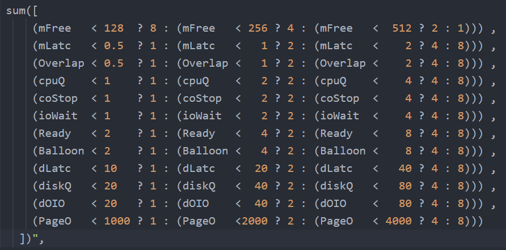Click the value 512 in the mFree line

[x=402, y=28]
